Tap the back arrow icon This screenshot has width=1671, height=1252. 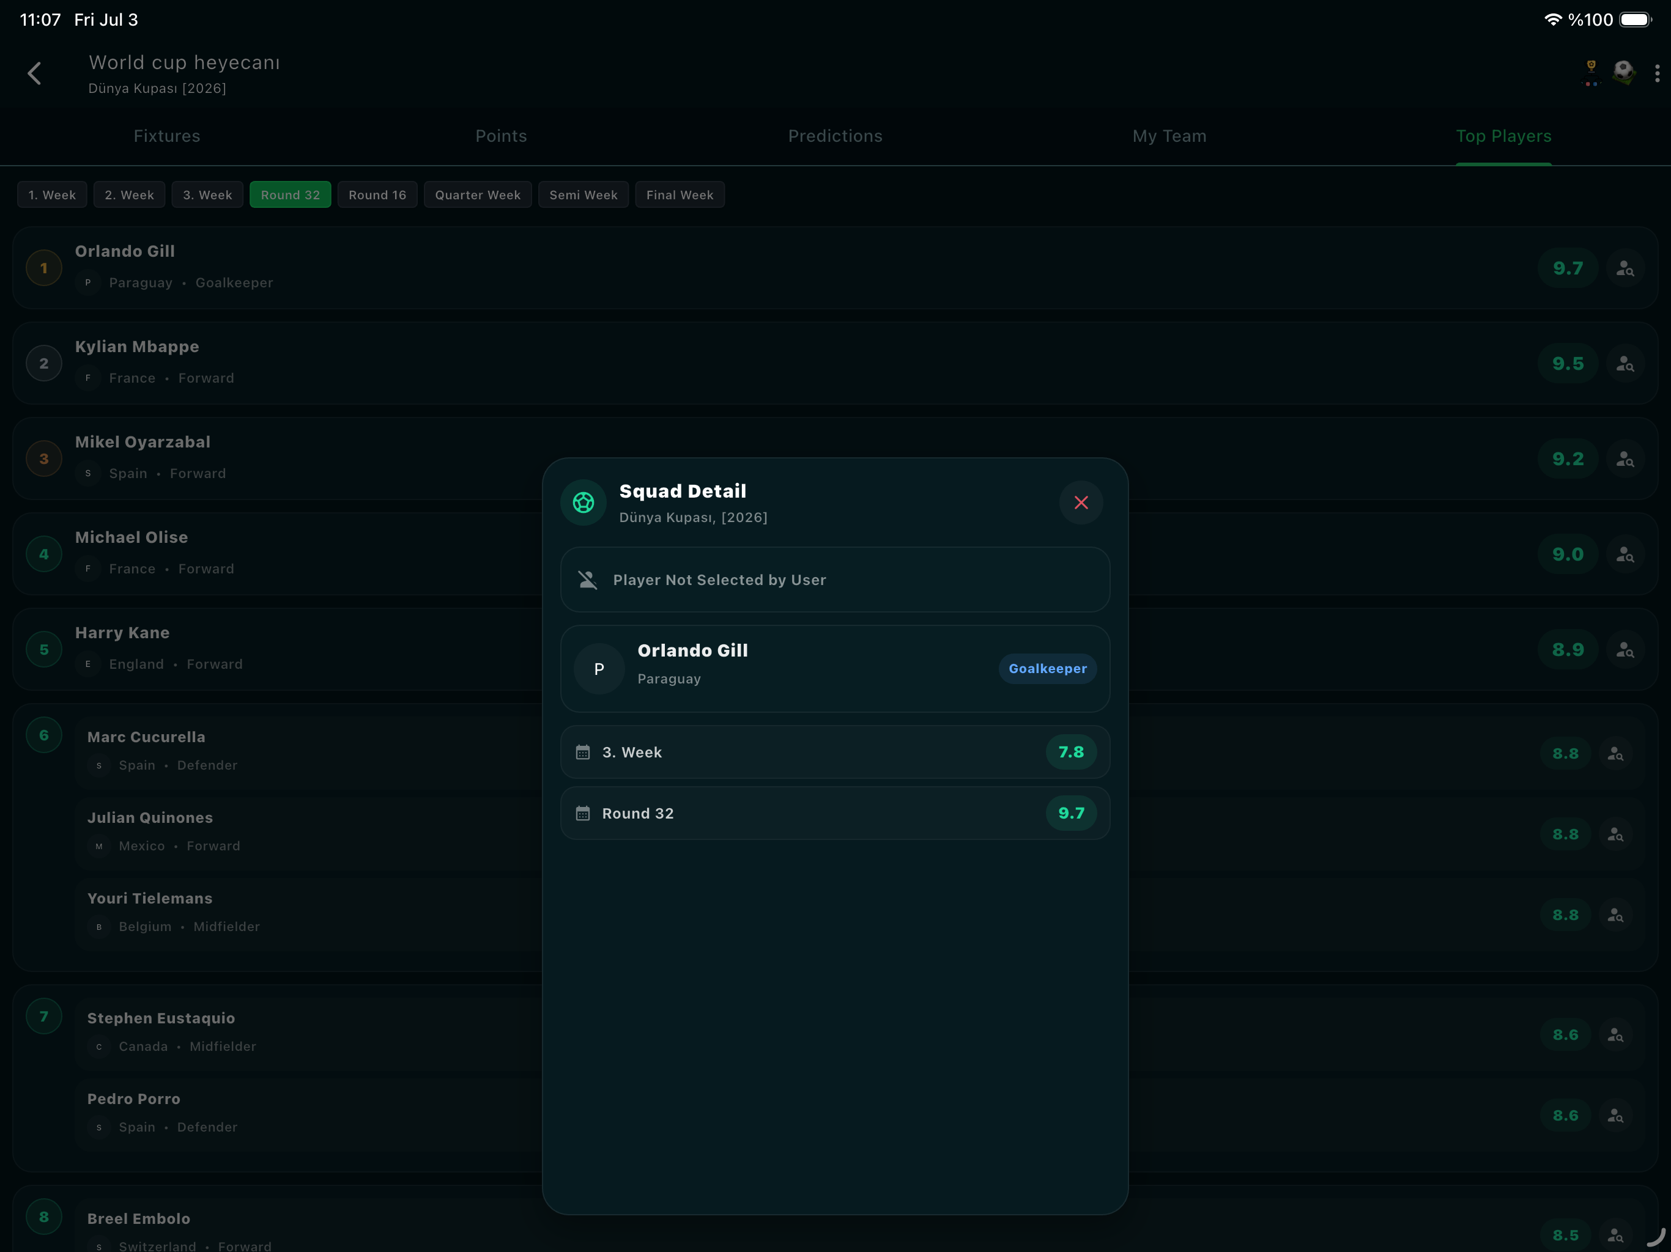[34, 73]
